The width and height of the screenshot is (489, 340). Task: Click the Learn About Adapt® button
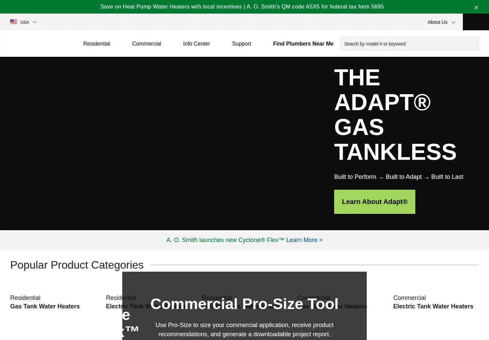(375, 202)
